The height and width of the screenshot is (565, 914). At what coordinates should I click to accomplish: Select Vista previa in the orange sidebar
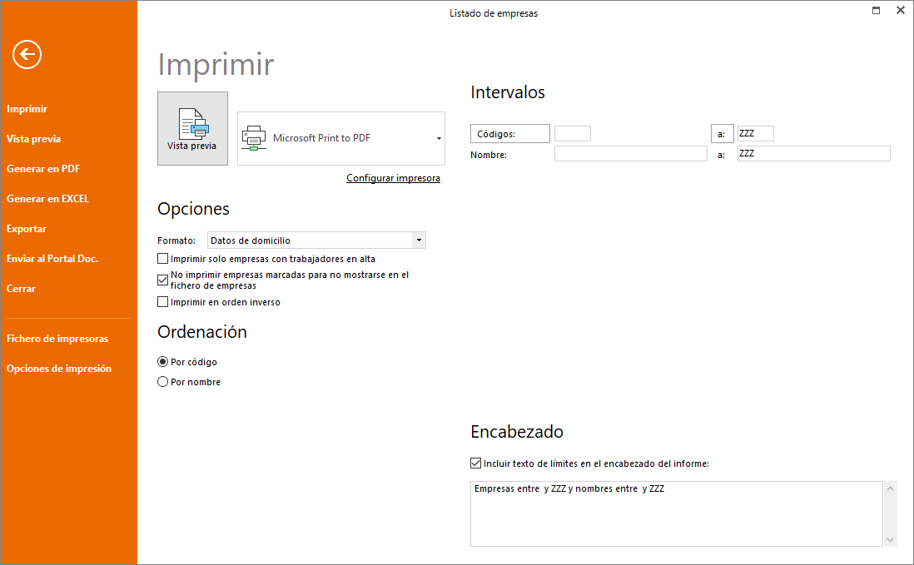(34, 139)
